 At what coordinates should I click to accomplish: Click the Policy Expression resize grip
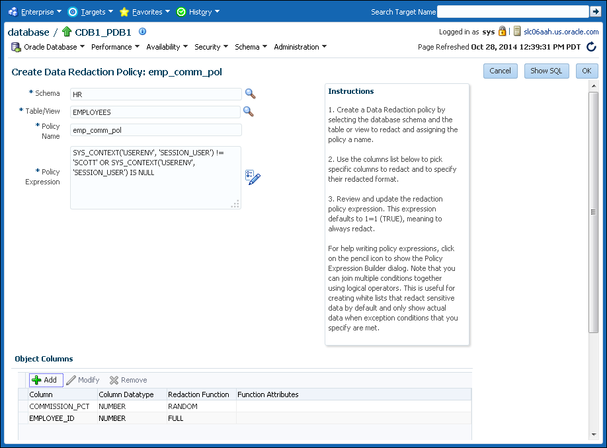coord(235,204)
